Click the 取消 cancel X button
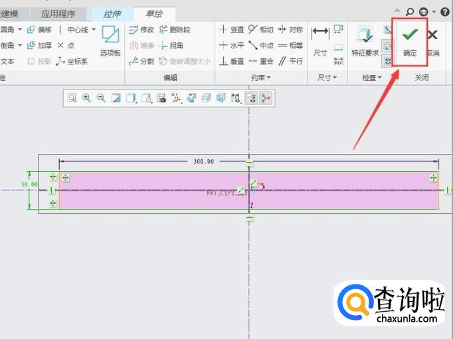The height and width of the screenshot is (339, 453). click(x=432, y=42)
